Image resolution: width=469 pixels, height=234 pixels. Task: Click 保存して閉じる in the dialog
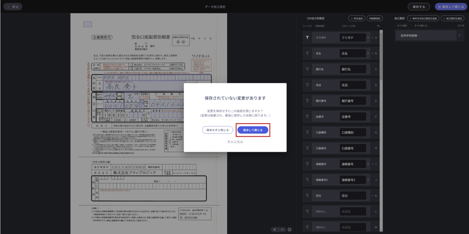pos(253,130)
